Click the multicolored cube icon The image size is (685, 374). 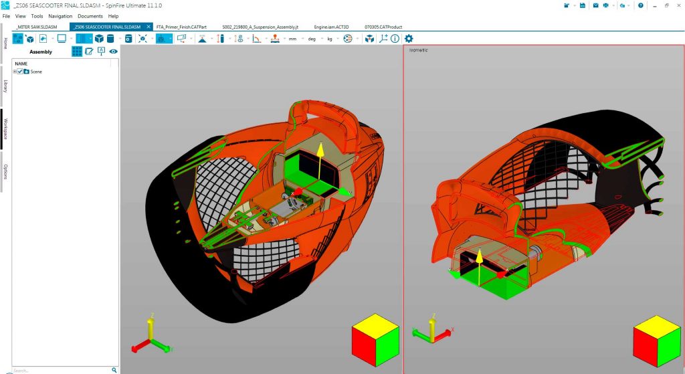click(369, 39)
